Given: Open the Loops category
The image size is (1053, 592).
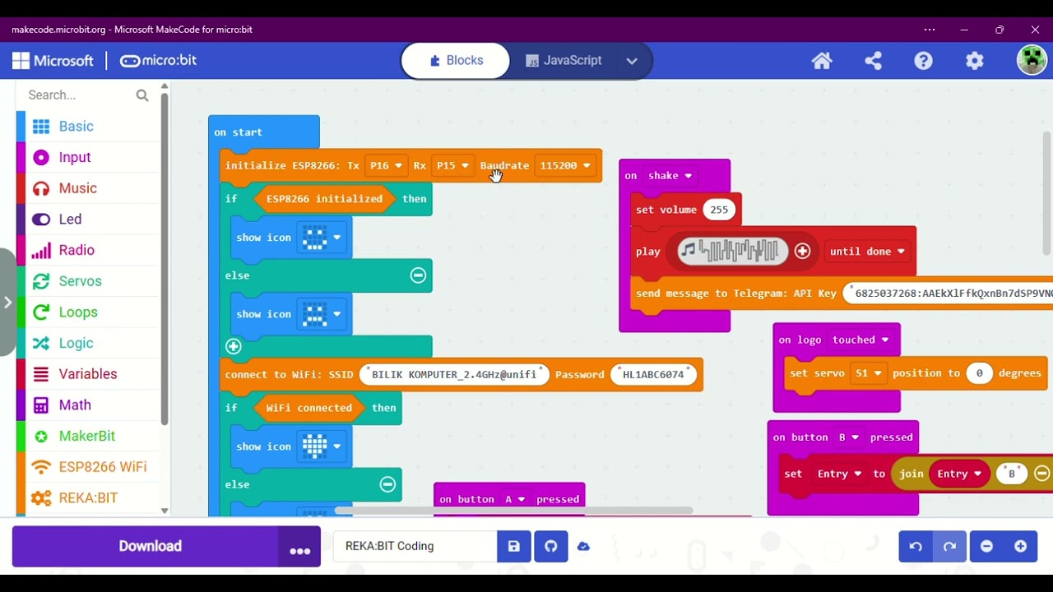Looking at the screenshot, I should coord(88,312).
